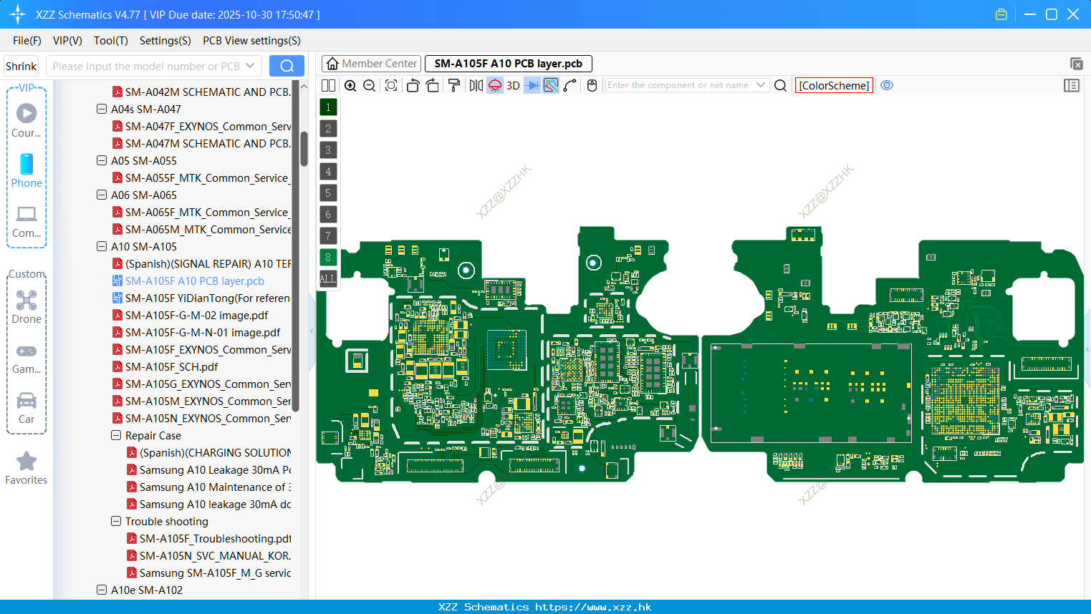
Task: Close all tabs icon at top right
Action: (x=1076, y=64)
